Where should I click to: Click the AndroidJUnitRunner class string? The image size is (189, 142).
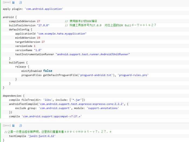tap(93, 54)
